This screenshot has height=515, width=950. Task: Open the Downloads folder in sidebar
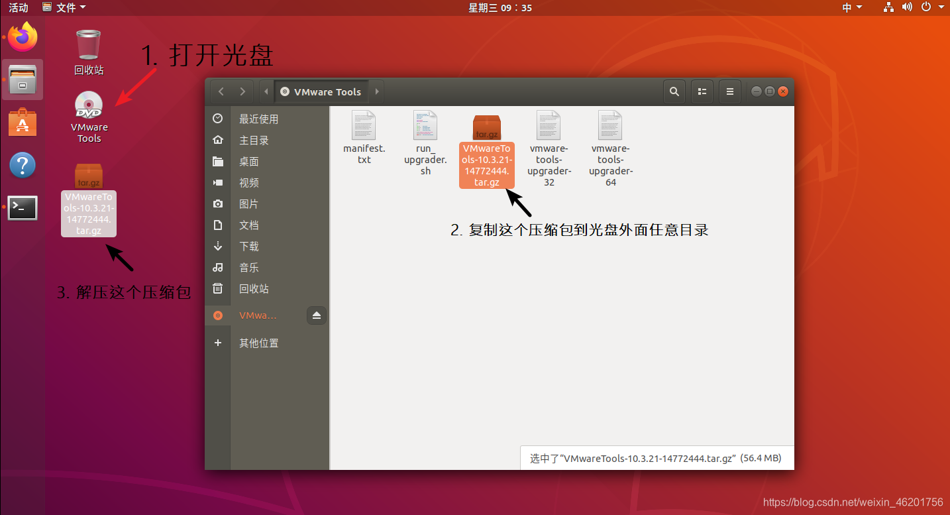coord(267,247)
